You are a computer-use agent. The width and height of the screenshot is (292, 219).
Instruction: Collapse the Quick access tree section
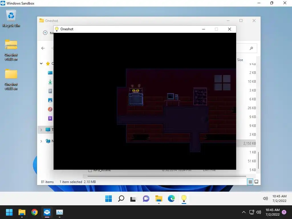click(41, 64)
